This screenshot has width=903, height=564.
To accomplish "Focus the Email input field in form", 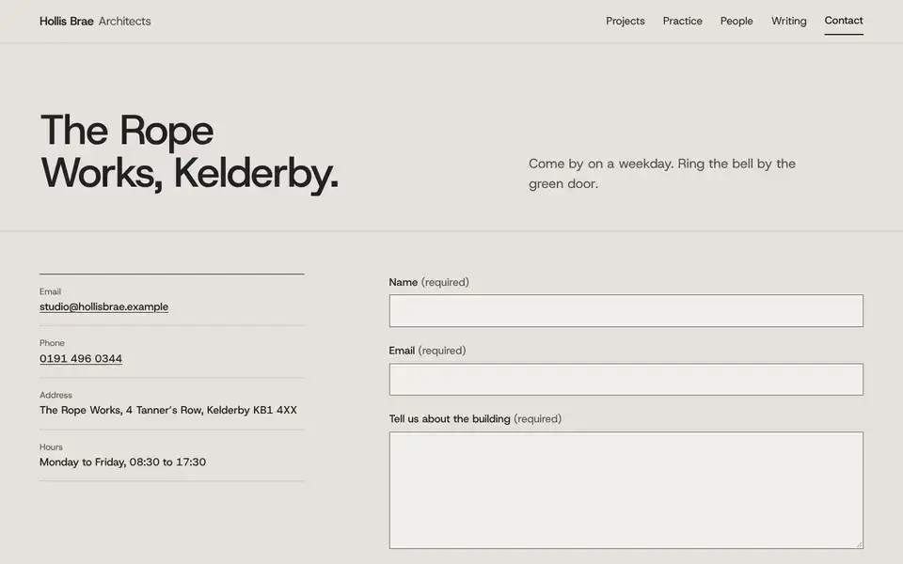I will 626,379.
